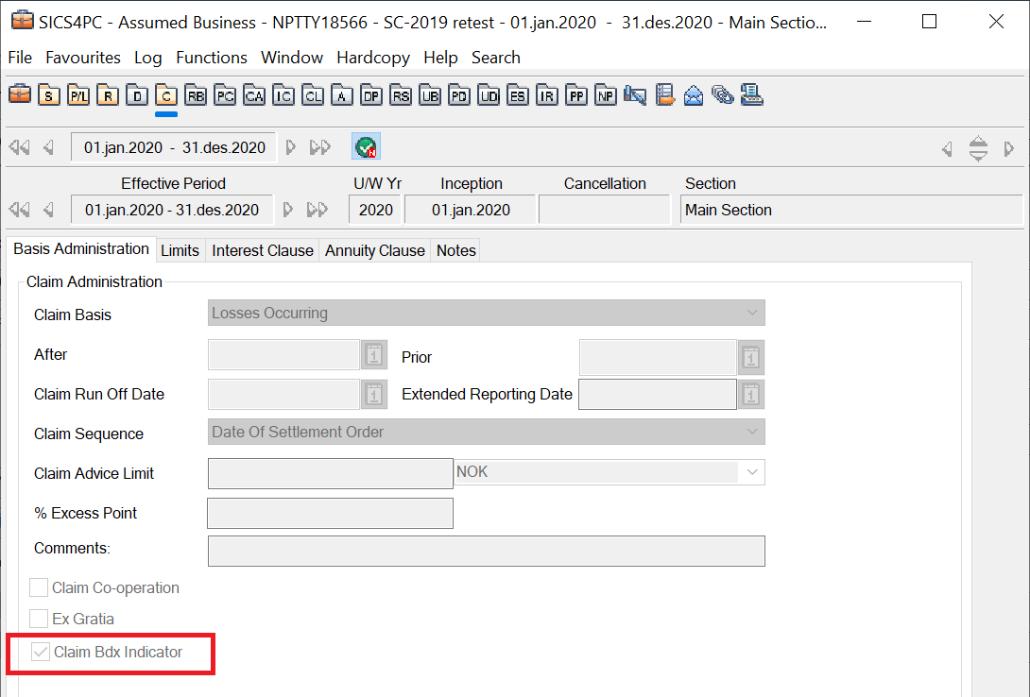Click the green checkmark status icon
The height and width of the screenshot is (697, 1030).
[365, 147]
